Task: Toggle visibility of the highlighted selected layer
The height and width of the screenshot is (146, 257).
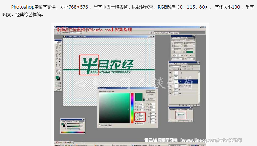Action: click(170, 81)
